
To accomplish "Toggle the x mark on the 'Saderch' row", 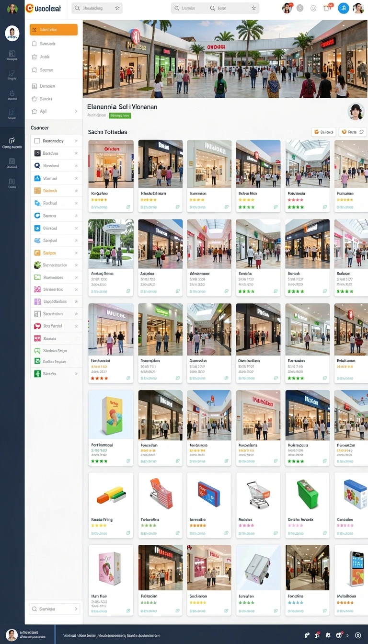I will pos(76,191).
